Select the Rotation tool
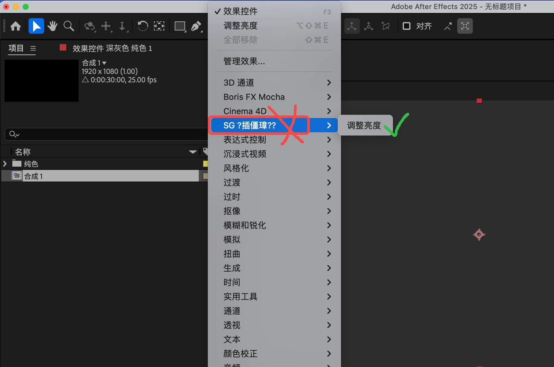Image resolution: width=554 pixels, height=367 pixels. point(143,26)
